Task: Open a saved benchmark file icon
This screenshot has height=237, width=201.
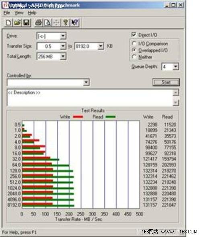Action: (17, 23)
